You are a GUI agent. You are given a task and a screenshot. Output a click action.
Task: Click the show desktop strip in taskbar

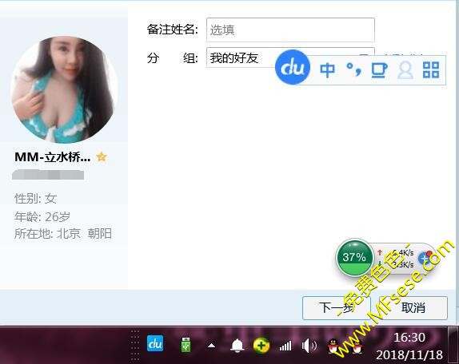(453, 346)
